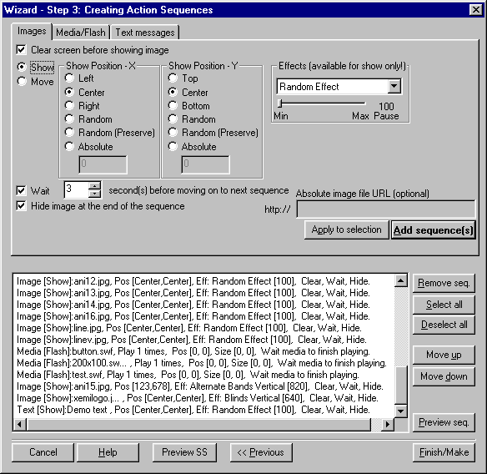487x474 pixels.
Task: Click the Absolute image file URL field
Action: 386,209
